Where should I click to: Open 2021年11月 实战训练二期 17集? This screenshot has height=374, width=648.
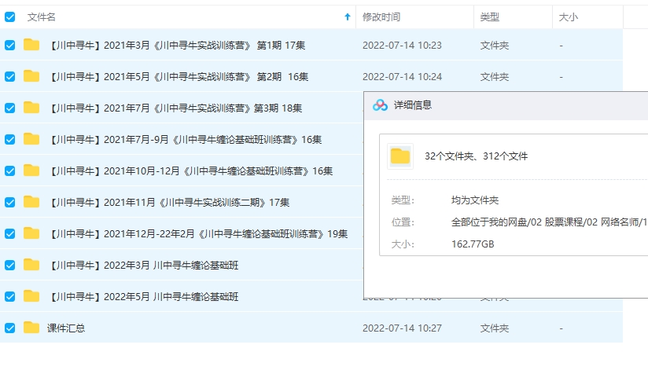[168, 202]
